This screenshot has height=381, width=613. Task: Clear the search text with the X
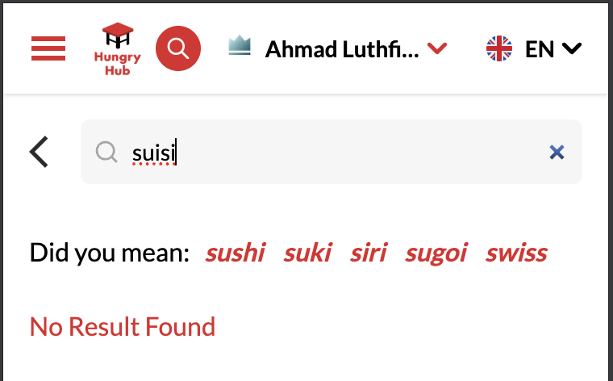557,152
